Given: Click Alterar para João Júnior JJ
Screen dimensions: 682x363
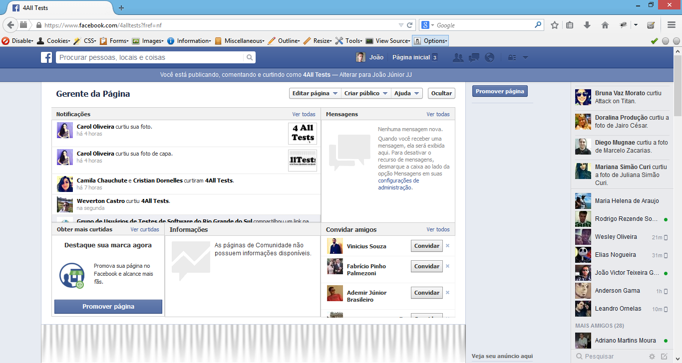Looking at the screenshot, I should coord(376,75).
